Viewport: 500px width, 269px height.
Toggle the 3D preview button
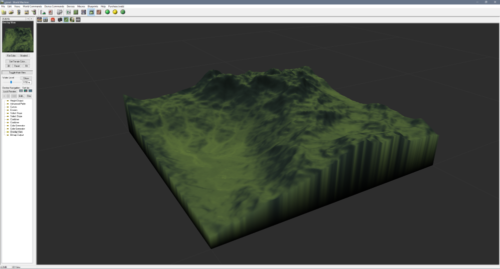pos(8,66)
